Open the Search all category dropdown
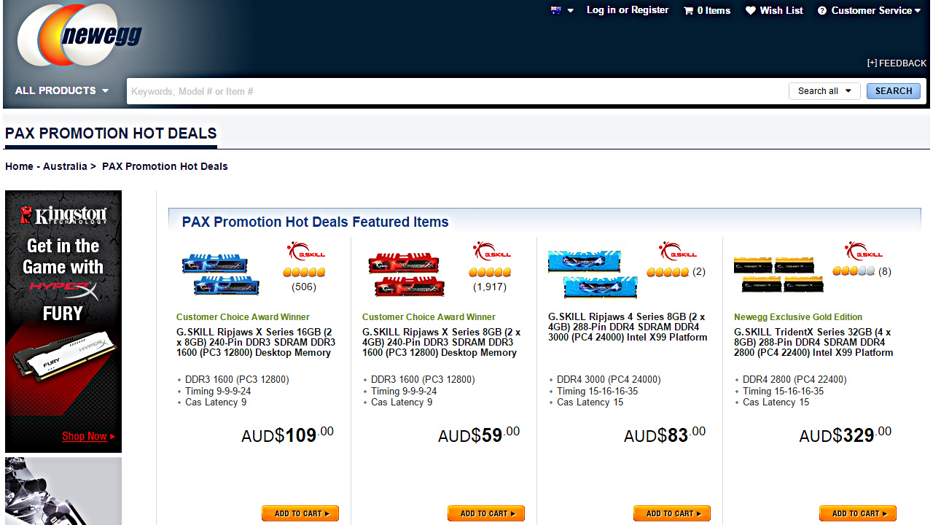933x525 pixels. point(824,91)
